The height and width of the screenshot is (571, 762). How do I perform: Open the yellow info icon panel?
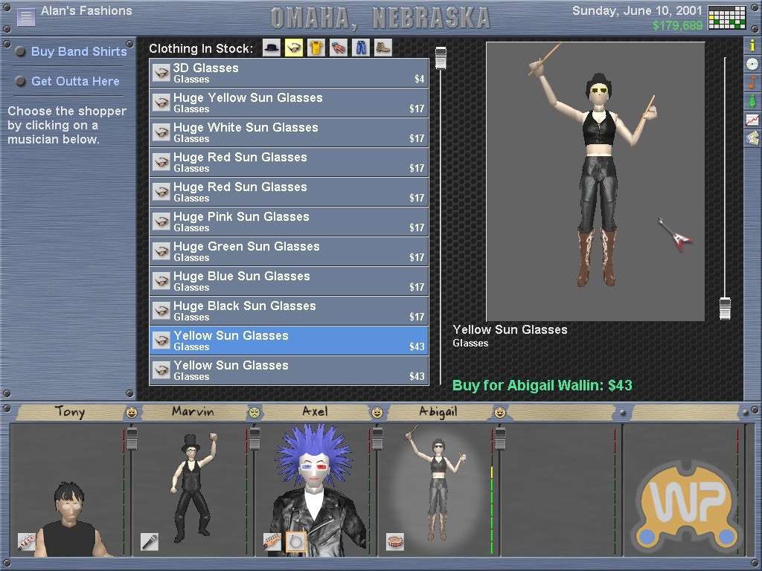coord(752,45)
